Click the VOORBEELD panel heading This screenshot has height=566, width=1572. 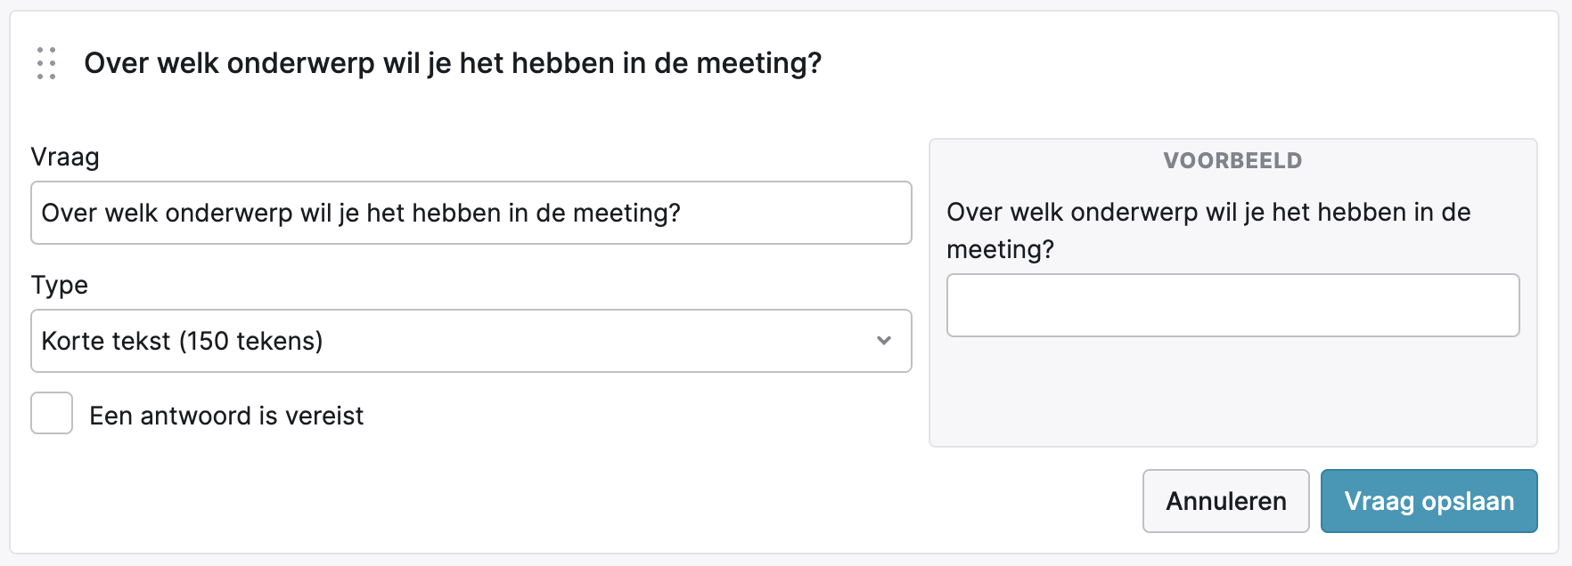[1232, 161]
